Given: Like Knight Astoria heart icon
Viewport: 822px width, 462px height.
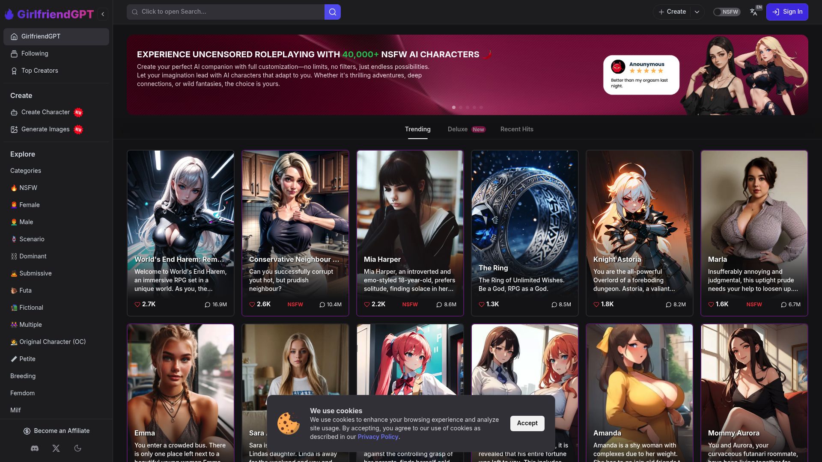Looking at the screenshot, I should [596, 305].
